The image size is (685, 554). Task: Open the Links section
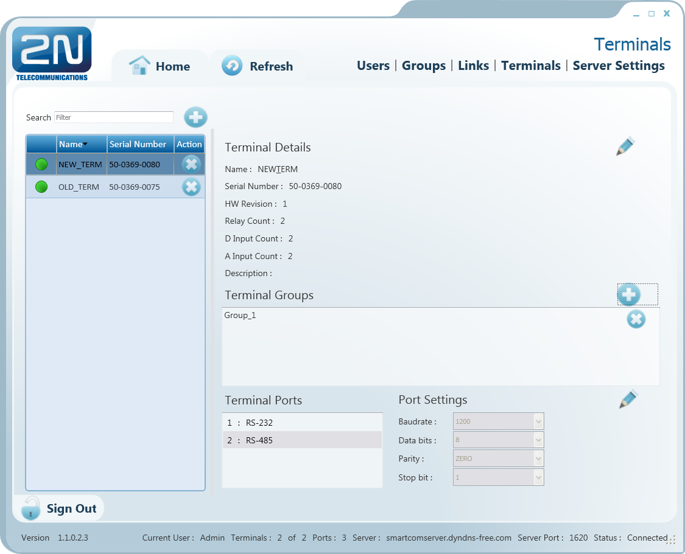(x=474, y=66)
